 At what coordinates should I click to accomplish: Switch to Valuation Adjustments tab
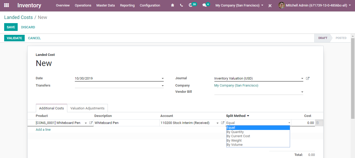[x=87, y=108]
